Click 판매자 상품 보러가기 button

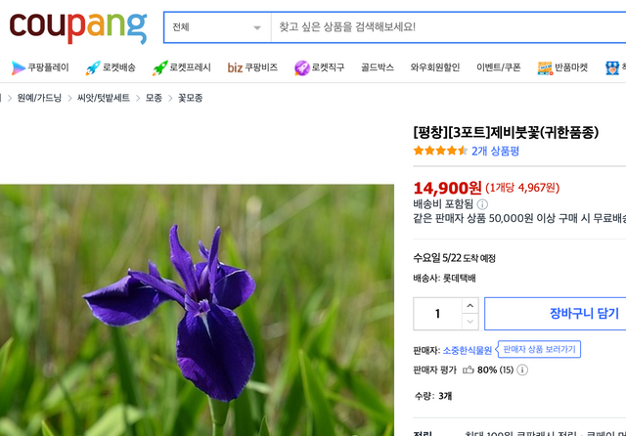539,349
